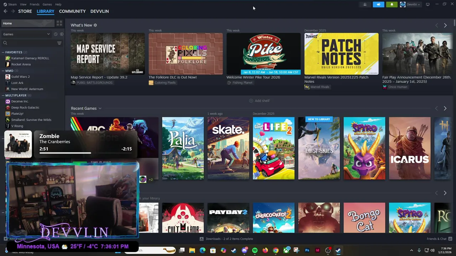The height and width of the screenshot is (256, 456).
Task: Open Google Chrome from taskbar
Action: tap(275, 250)
